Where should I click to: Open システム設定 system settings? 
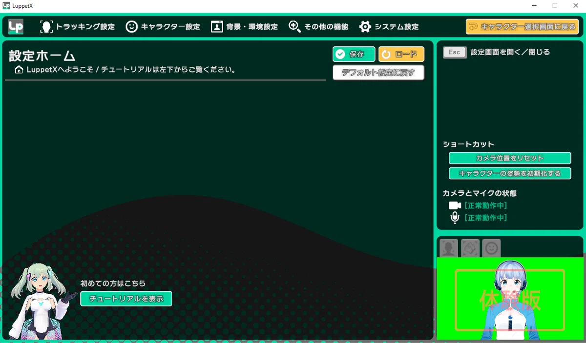(x=389, y=27)
